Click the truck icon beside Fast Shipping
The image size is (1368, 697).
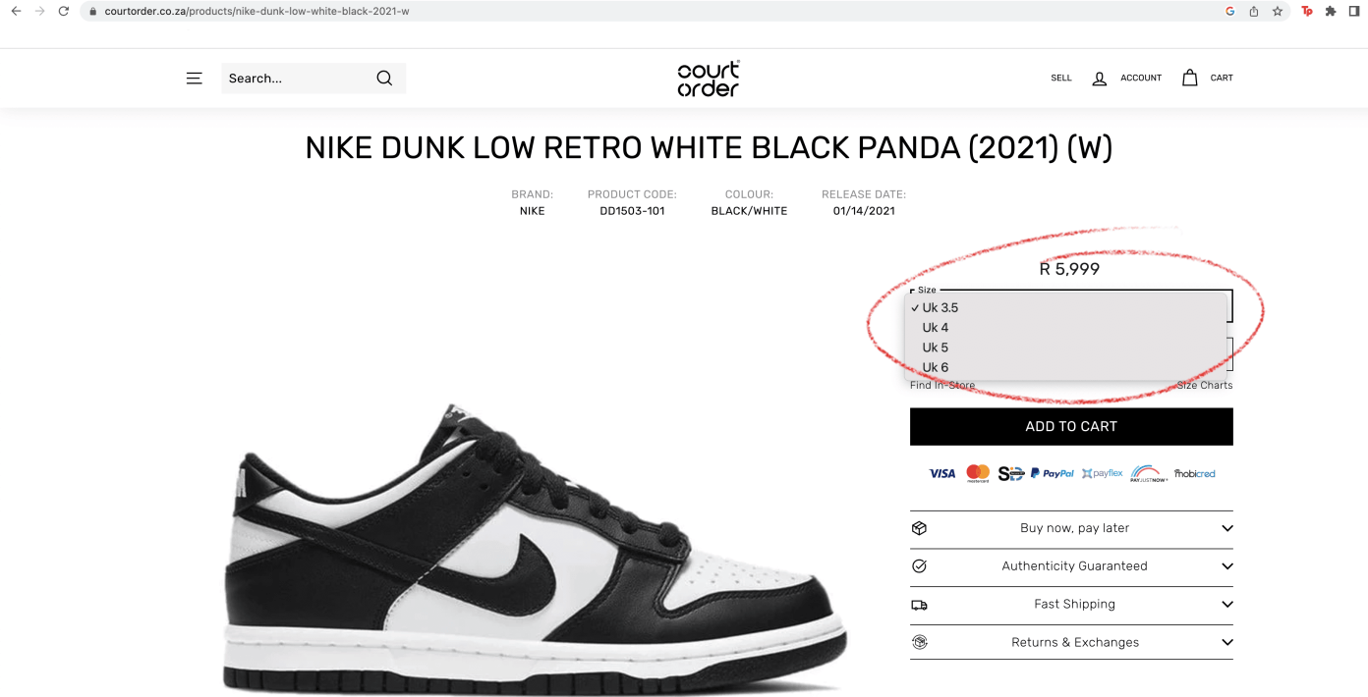[x=919, y=605]
